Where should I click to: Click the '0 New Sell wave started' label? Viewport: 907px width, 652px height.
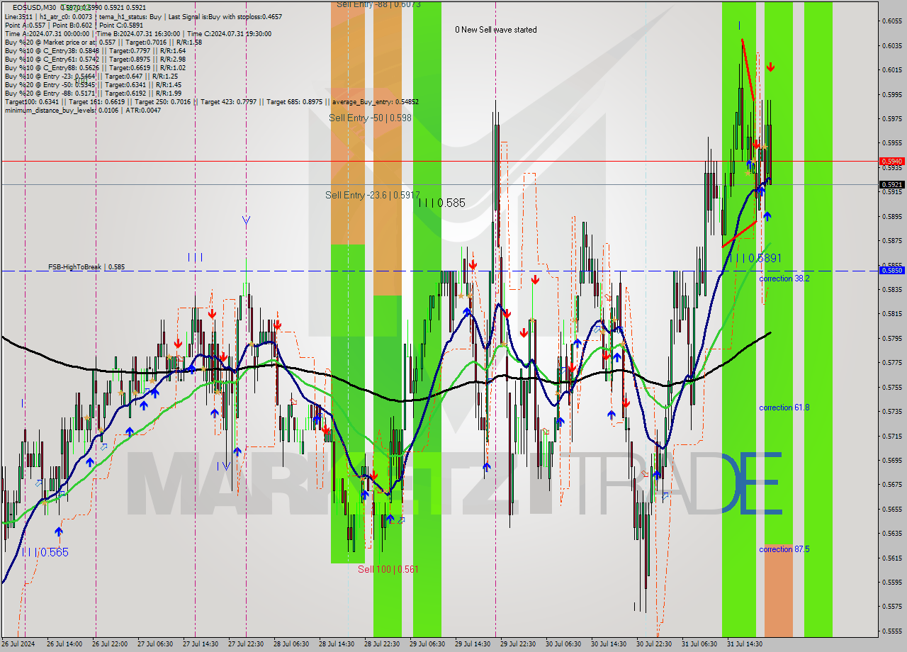pos(496,30)
